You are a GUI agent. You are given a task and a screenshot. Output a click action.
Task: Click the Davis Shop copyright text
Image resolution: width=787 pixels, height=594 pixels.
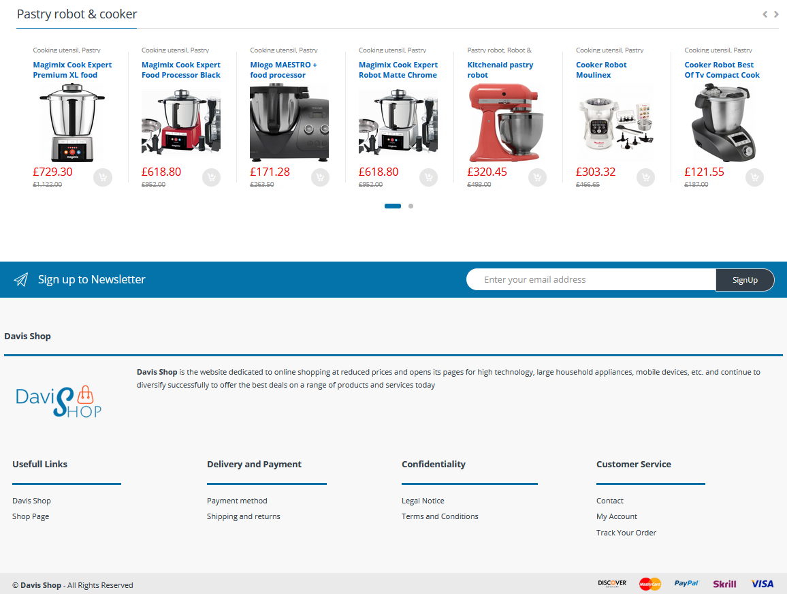point(73,585)
